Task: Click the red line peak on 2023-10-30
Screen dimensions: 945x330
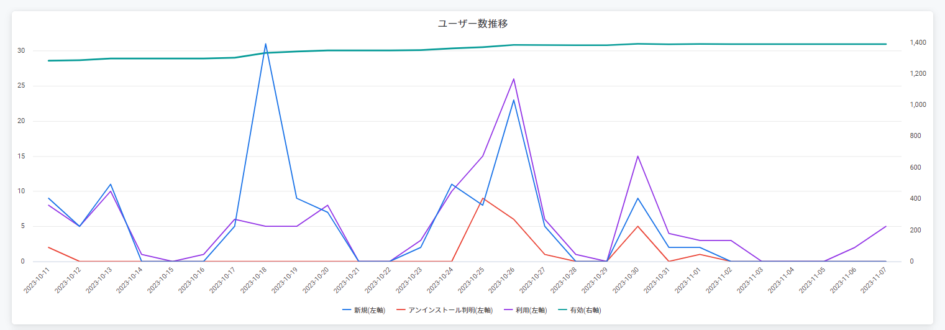Action: (637, 226)
